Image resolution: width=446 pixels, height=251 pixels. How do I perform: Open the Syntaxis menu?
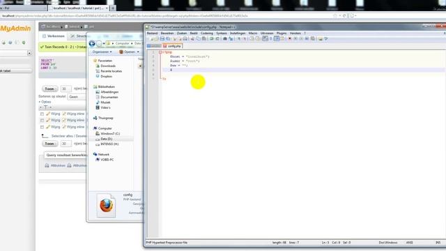[x=222, y=33]
